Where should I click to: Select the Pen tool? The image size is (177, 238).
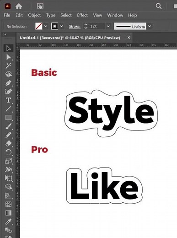(x=8, y=83)
